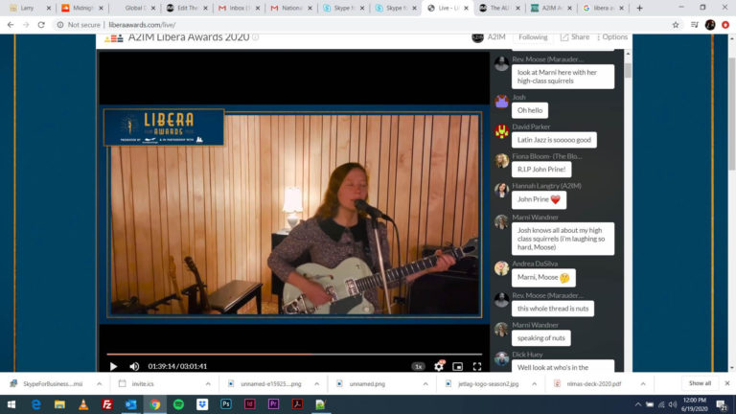Image resolution: width=736 pixels, height=414 pixels.
Task: Open menu for nlmas-deck-2020.pdf download
Action: [x=642, y=383]
